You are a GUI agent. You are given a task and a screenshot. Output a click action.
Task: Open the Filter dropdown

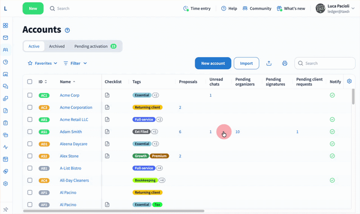pos(75,63)
